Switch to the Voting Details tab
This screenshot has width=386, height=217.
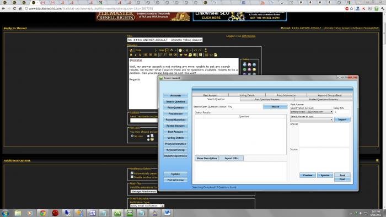click(247, 95)
